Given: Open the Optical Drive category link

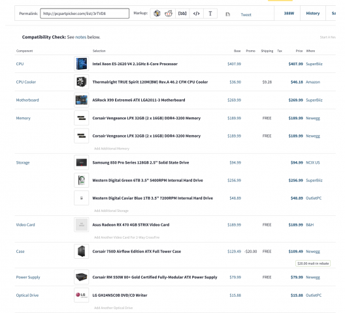Looking at the screenshot, I should point(27,295).
